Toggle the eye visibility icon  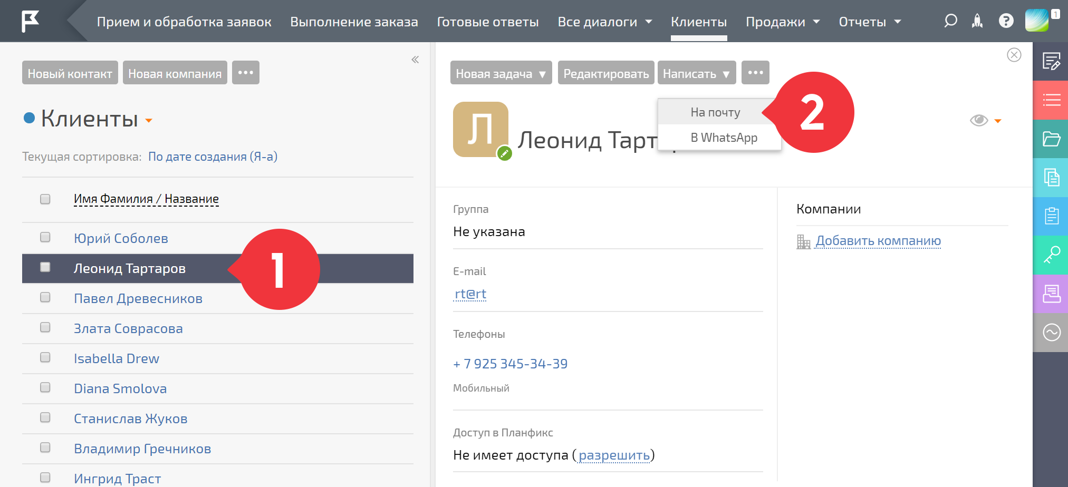point(979,120)
